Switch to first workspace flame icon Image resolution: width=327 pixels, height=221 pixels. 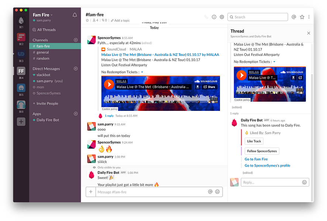click(x=21, y=20)
